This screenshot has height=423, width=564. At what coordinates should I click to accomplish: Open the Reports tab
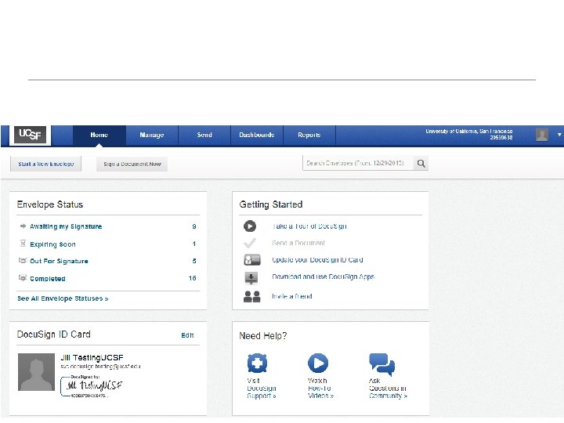[x=309, y=136]
